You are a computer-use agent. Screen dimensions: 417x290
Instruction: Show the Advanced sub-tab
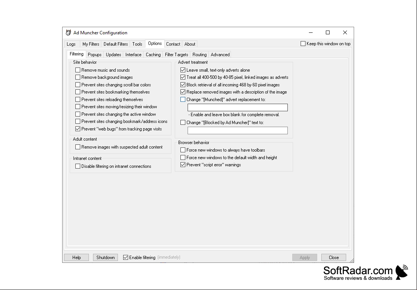click(220, 55)
